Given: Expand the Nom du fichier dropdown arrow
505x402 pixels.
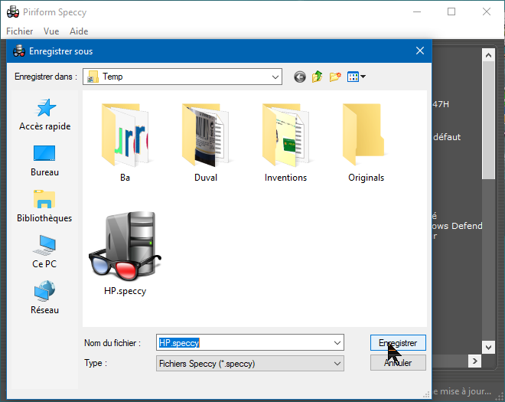Looking at the screenshot, I should tap(337, 343).
